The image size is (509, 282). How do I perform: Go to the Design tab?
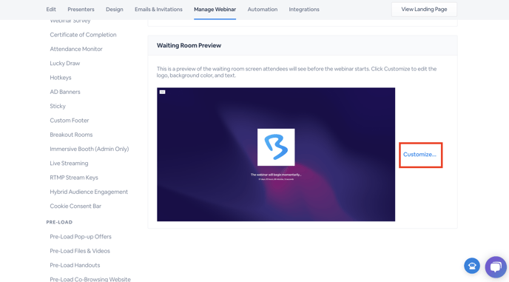[x=114, y=10]
